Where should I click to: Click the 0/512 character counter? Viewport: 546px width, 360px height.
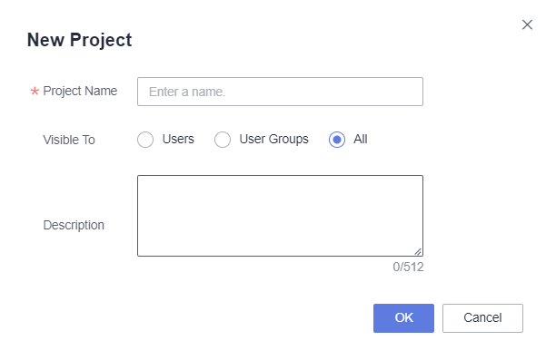(408, 267)
